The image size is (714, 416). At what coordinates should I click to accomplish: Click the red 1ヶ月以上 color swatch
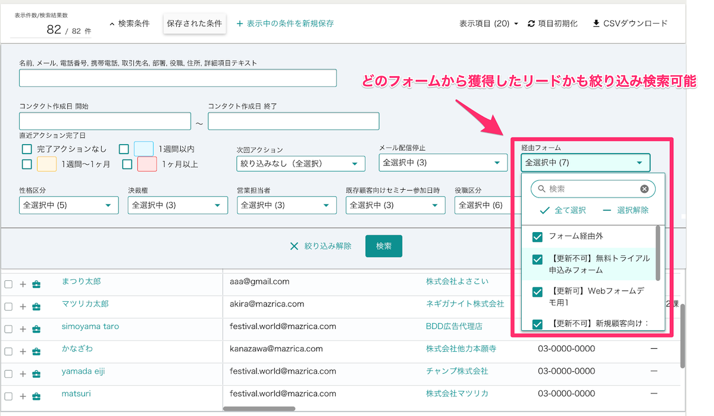tap(148, 164)
